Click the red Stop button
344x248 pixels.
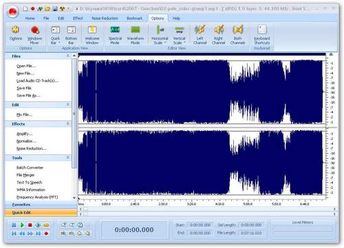coord(30,225)
